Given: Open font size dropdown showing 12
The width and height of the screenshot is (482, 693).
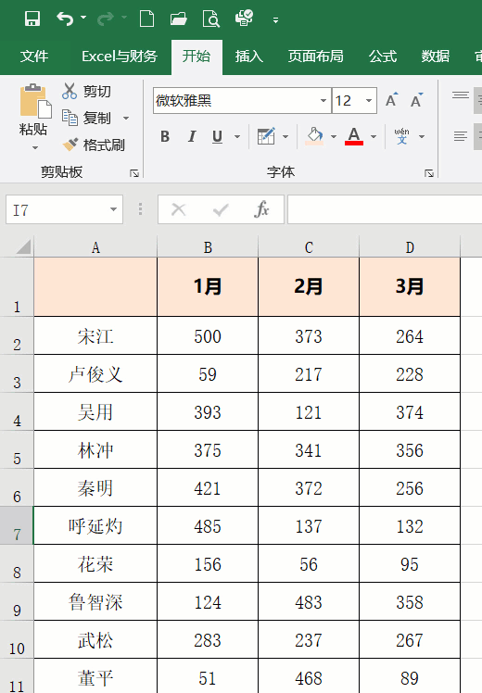Looking at the screenshot, I should point(369,100).
